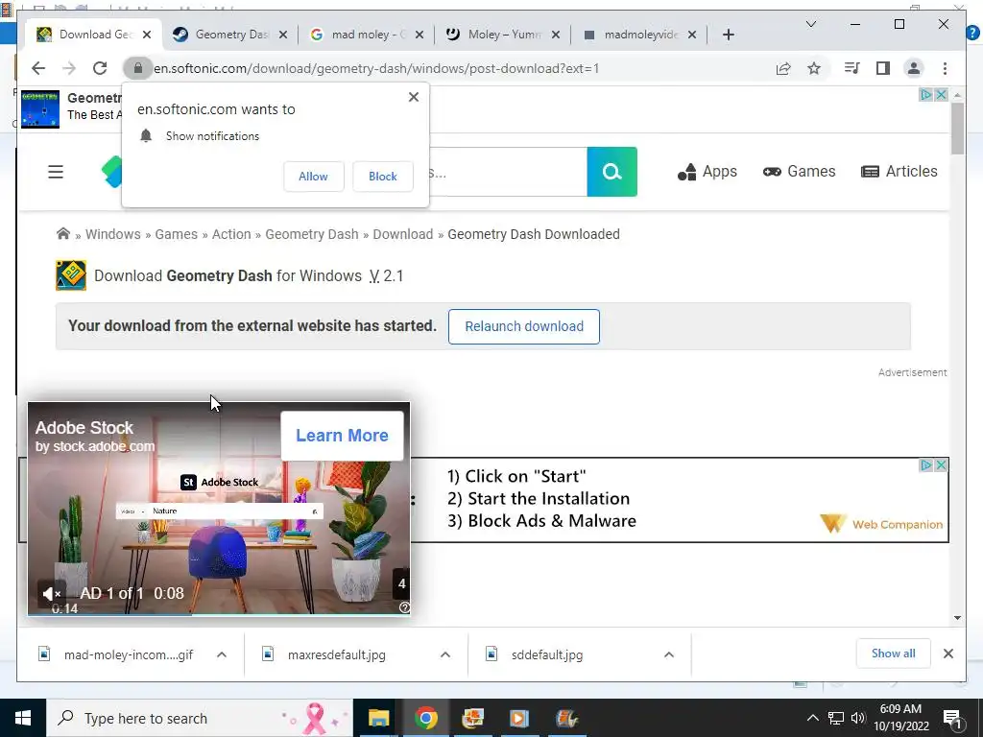
Task: Click Chrome icon in taskbar
Action: tap(425, 718)
